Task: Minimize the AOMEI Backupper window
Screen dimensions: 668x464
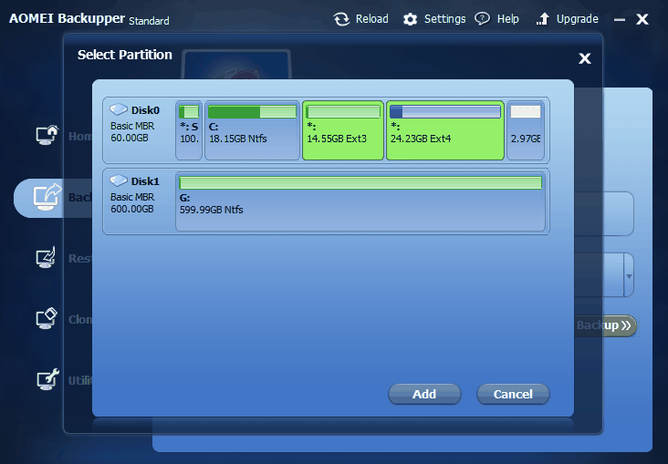Action: [x=620, y=19]
